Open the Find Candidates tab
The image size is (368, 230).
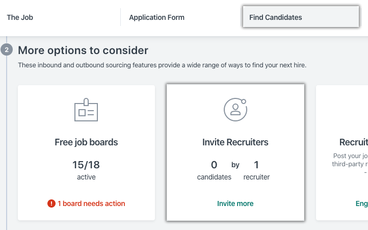[301, 17]
